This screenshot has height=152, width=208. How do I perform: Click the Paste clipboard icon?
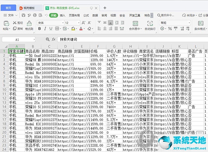(6, 24)
